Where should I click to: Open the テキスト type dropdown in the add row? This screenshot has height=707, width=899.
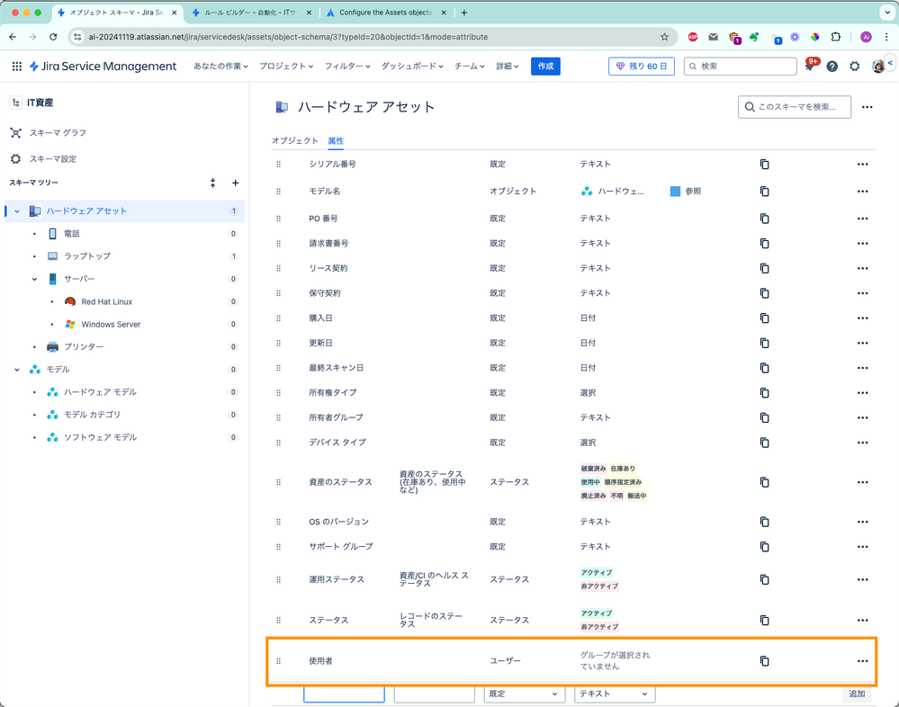pyautogui.click(x=614, y=694)
